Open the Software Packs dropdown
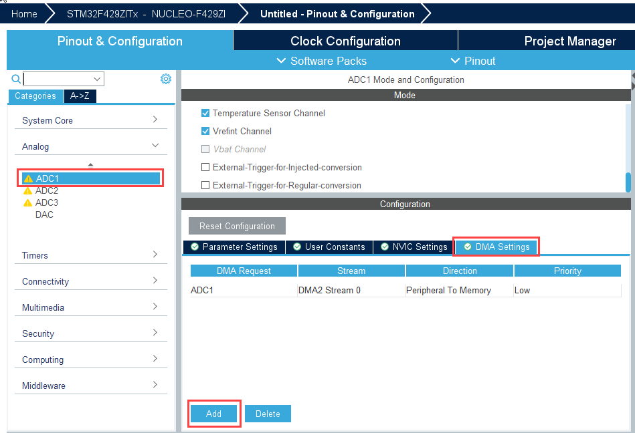The width and height of the screenshot is (635, 439). (321, 61)
